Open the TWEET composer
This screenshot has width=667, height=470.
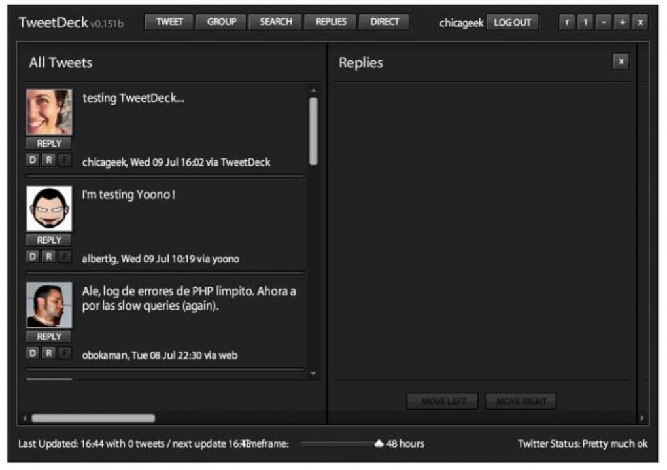point(169,22)
